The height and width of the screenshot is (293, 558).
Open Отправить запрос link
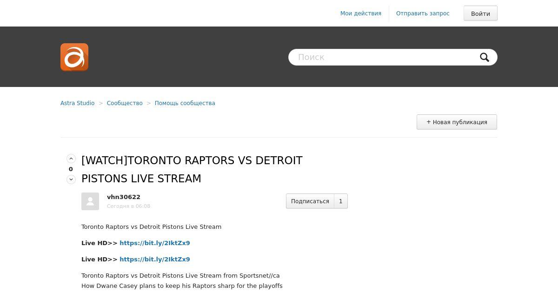tap(423, 13)
